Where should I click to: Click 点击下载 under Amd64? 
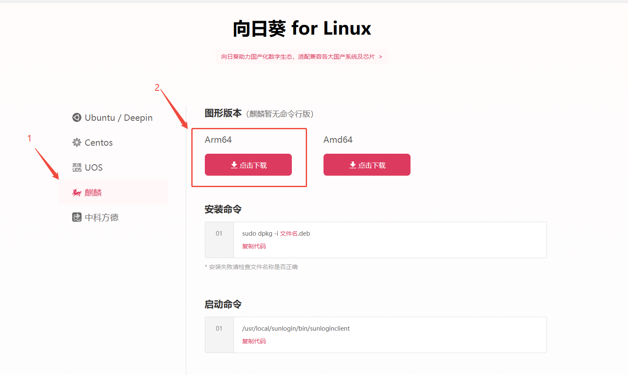pyautogui.click(x=367, y=165)
